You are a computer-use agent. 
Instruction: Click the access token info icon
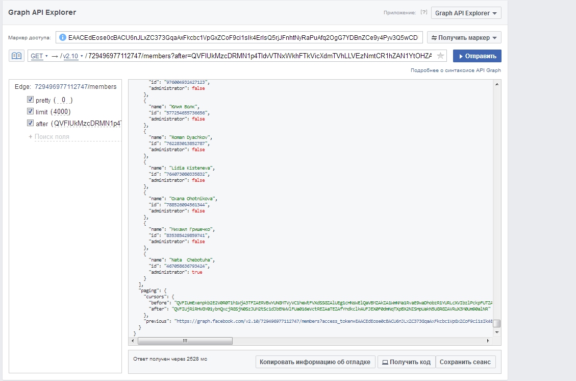pos(62,37)
